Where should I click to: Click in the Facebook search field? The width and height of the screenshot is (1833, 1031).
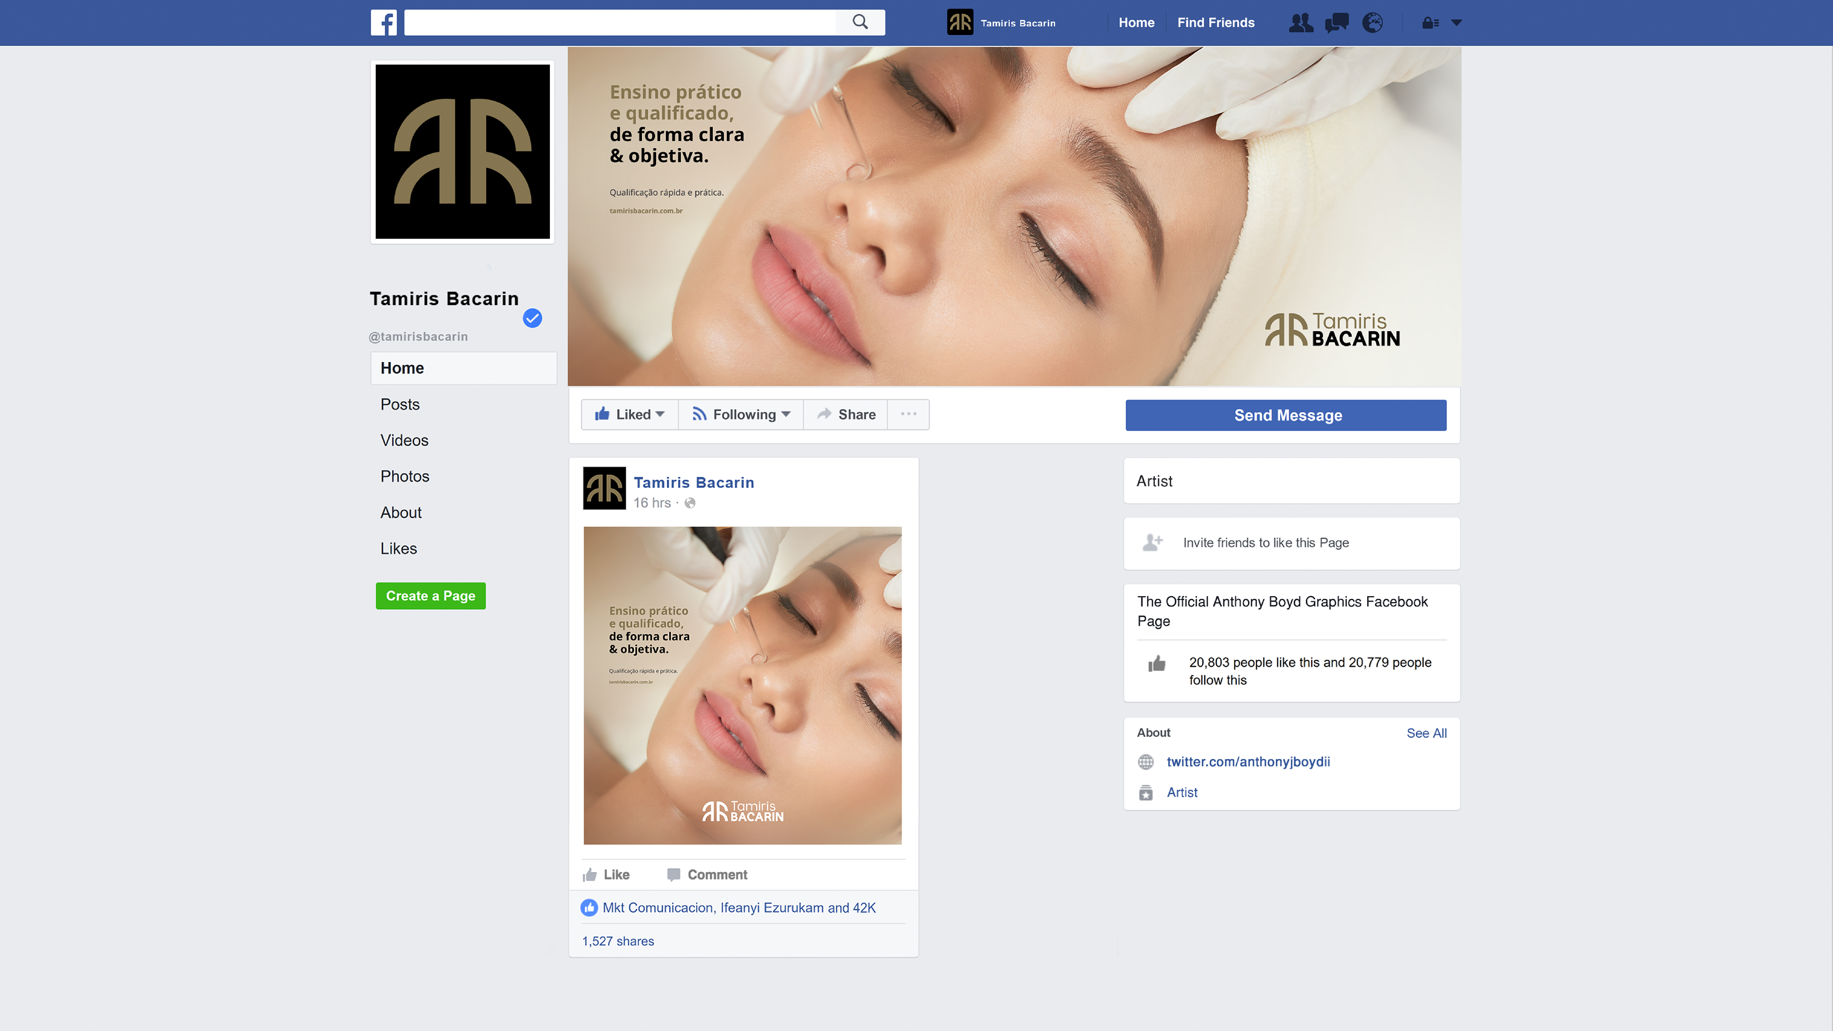click(619, 23)
